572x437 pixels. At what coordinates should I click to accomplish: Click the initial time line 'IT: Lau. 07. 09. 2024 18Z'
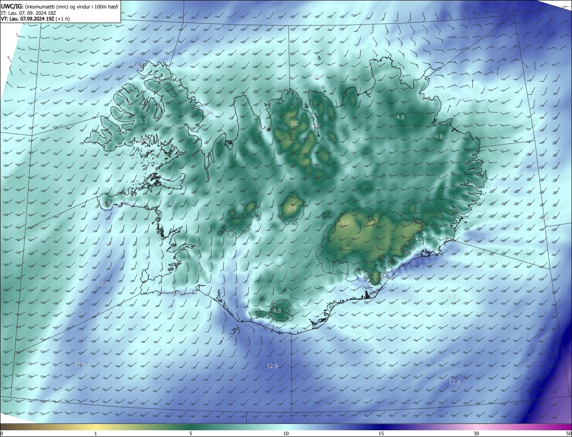(29, 13)
